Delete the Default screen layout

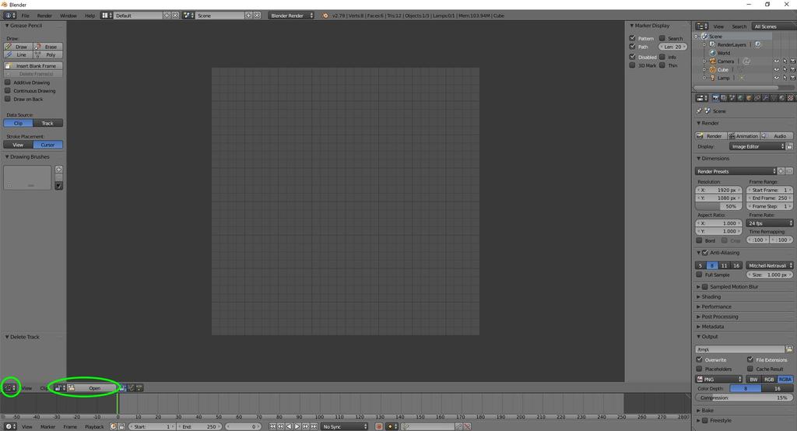point(175,16)
